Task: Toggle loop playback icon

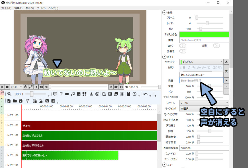Action: pos(25,87)
